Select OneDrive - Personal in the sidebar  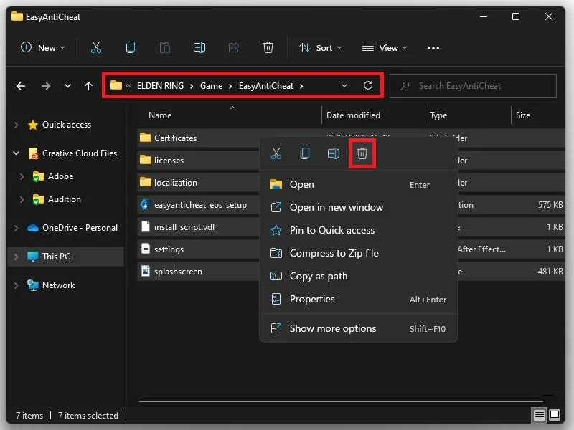pos(80,228)
